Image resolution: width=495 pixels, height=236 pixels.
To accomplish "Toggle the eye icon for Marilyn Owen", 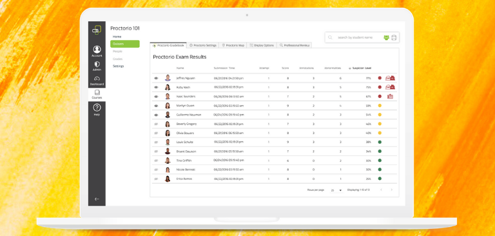I will pos(156,106).
